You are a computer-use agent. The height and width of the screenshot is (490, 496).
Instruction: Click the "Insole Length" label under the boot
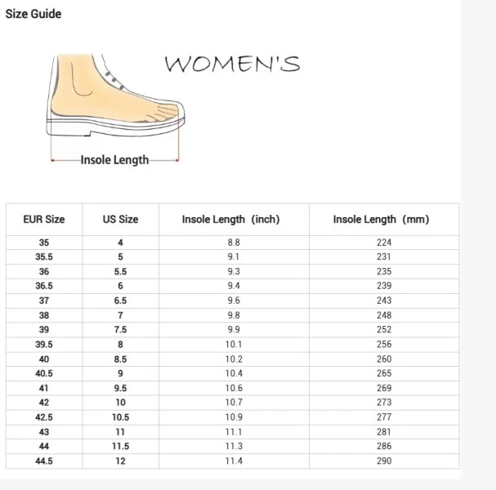114,160
